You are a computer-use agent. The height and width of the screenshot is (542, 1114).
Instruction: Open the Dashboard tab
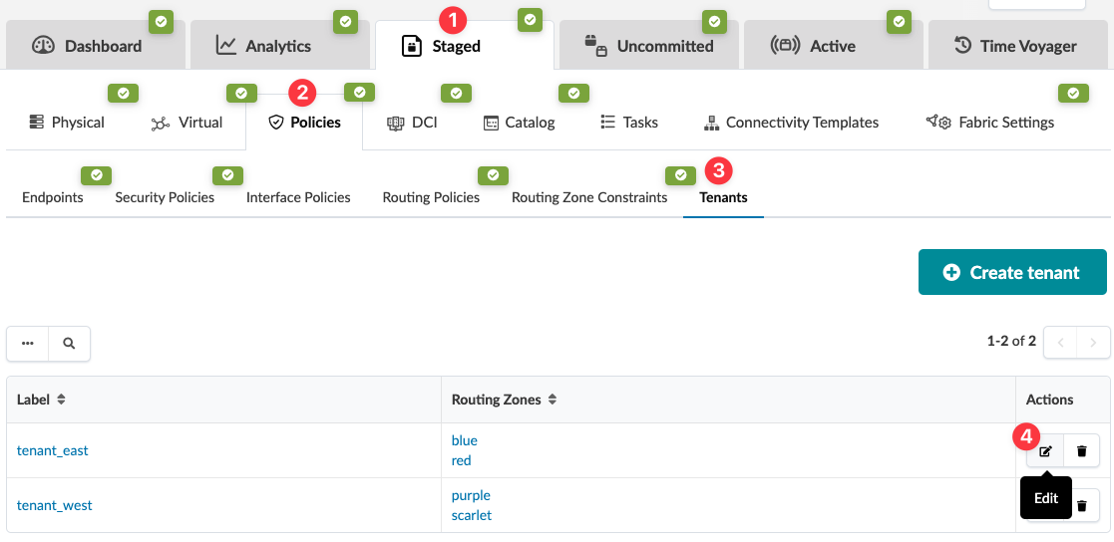click(x=87, y=46)
